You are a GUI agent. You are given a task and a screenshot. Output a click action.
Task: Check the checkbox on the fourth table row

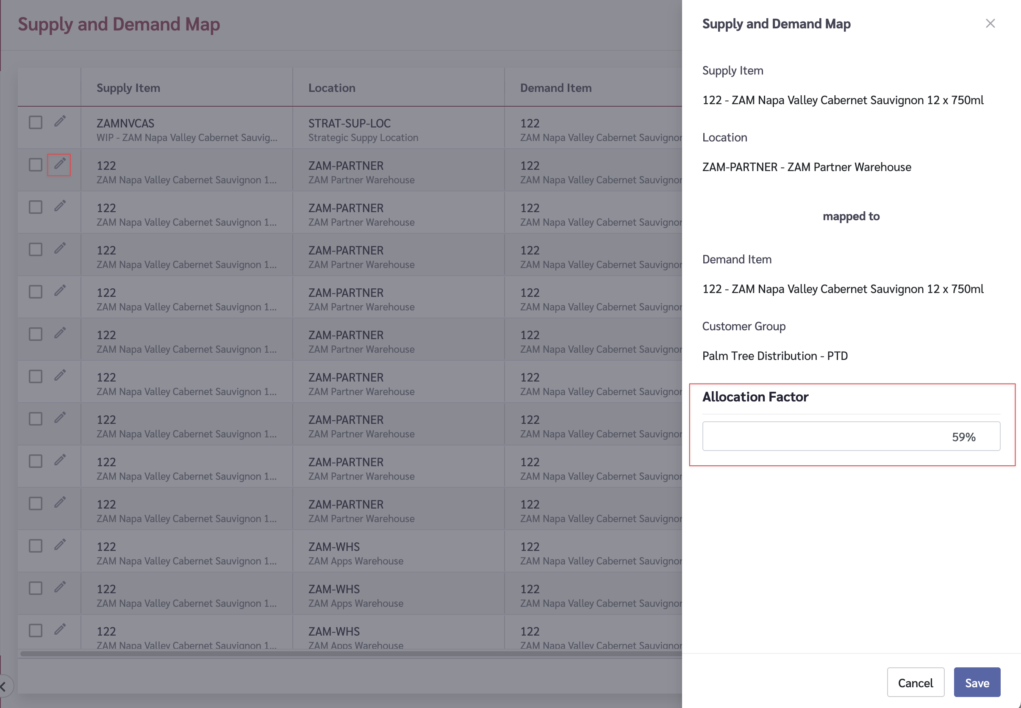pyautogui.click(x=36, y=250)
